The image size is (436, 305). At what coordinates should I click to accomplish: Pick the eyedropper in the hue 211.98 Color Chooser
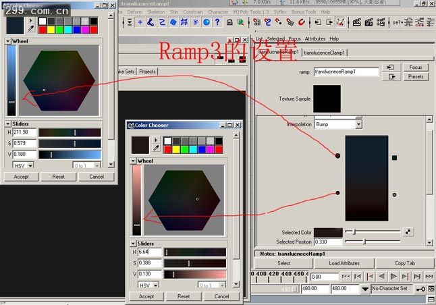click(31, 28)
